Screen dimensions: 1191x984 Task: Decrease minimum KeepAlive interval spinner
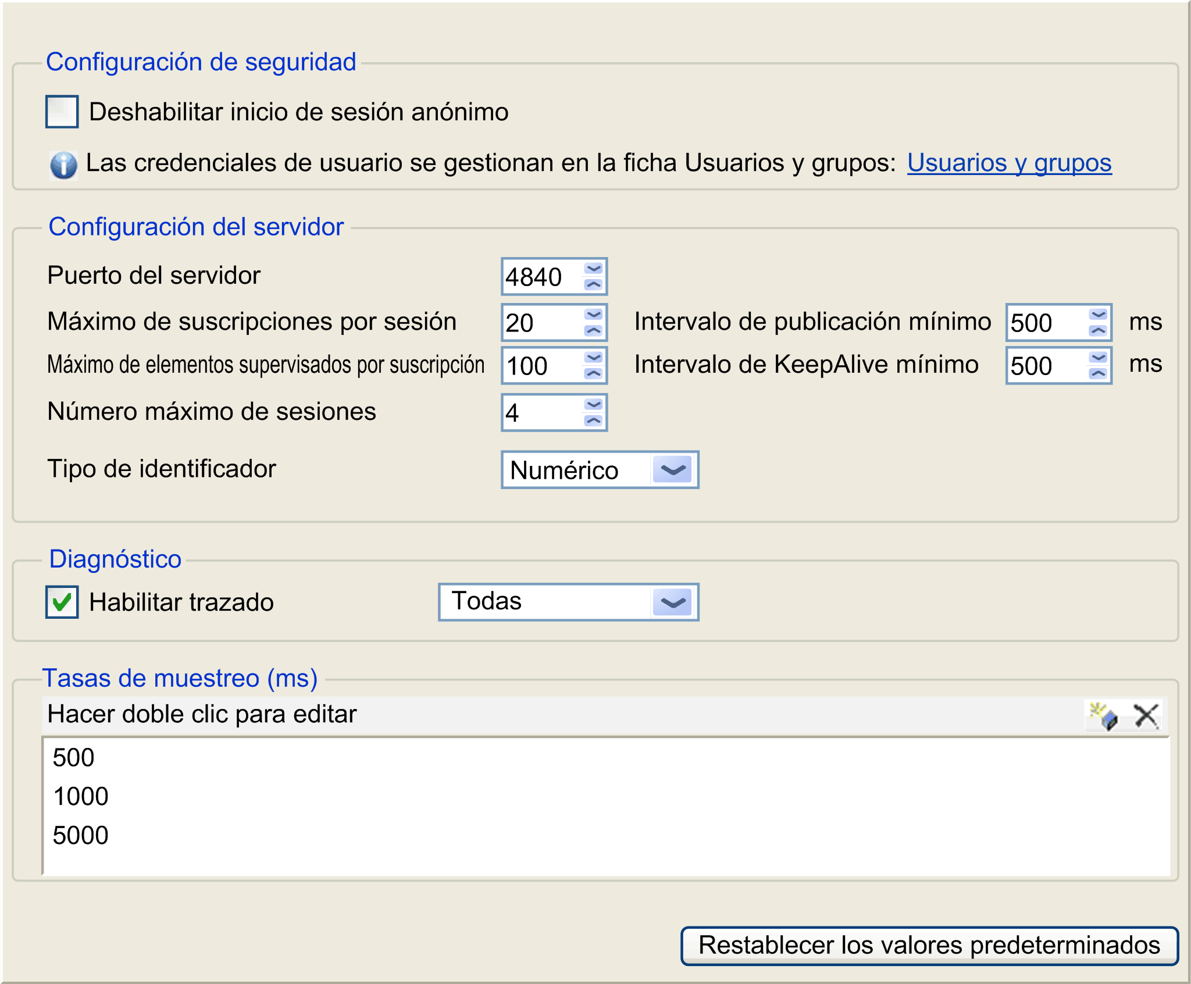(x=1099, y=358)
